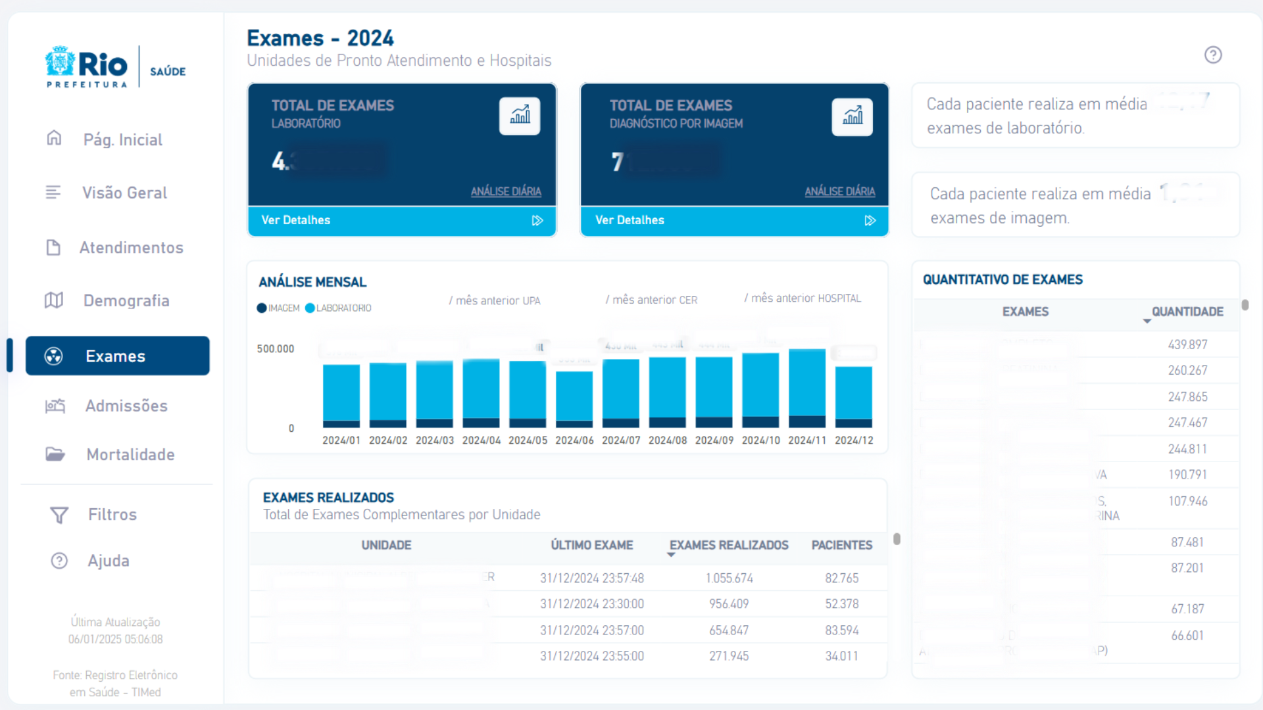Open ANÁLISE DIÁRIA link for laboratory
1263x710 pixels.
pos(505,191)
